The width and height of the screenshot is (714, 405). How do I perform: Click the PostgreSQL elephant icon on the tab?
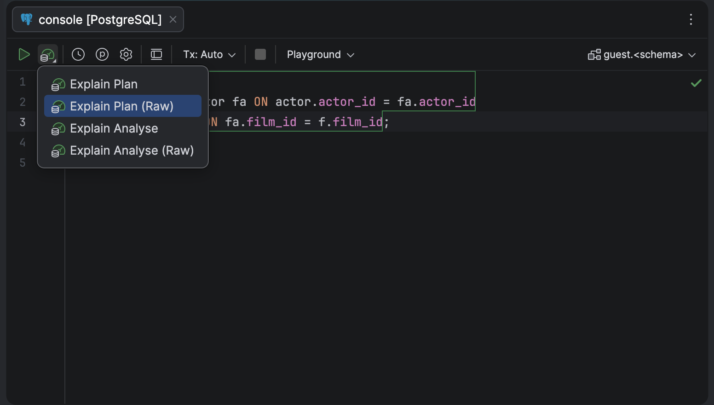tap(27, 19)
